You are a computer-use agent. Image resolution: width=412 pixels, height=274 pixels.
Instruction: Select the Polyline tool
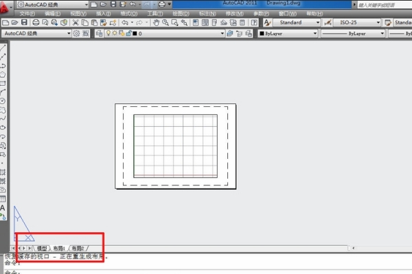coord(3,66)
